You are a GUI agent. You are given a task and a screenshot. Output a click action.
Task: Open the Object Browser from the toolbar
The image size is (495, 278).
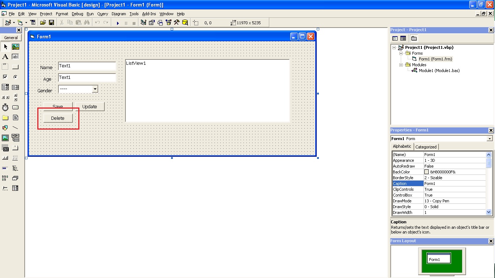coord(169,22)
